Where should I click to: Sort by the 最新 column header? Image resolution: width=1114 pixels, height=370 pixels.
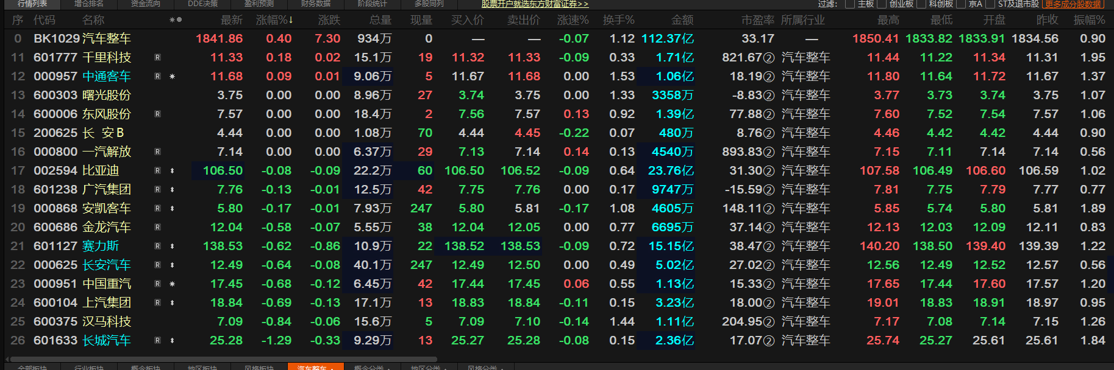(x=232, y=20)
